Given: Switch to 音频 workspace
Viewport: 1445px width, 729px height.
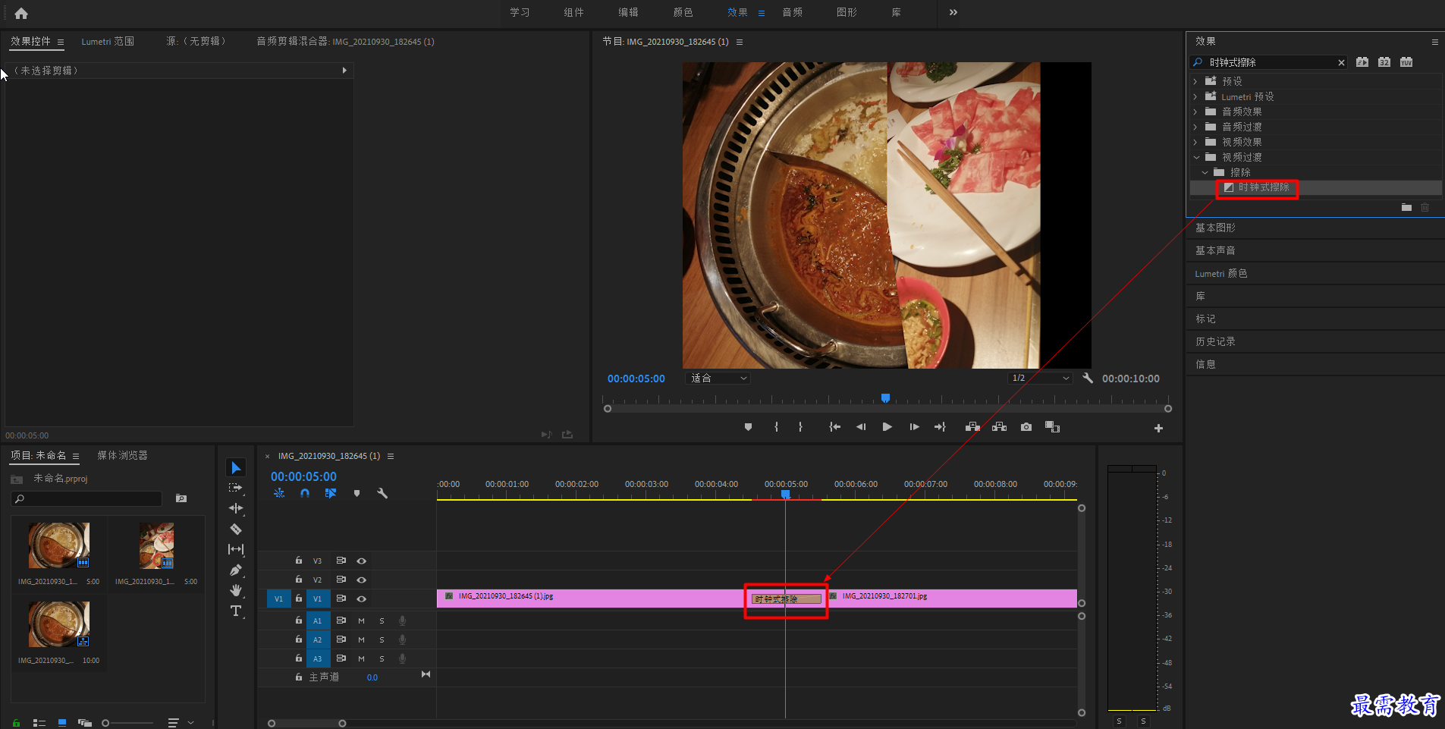Looking at the screenshot, I should coord(792,12).
